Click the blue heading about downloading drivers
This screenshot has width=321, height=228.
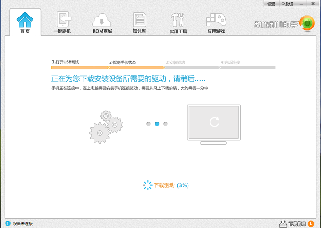(128, 78)
